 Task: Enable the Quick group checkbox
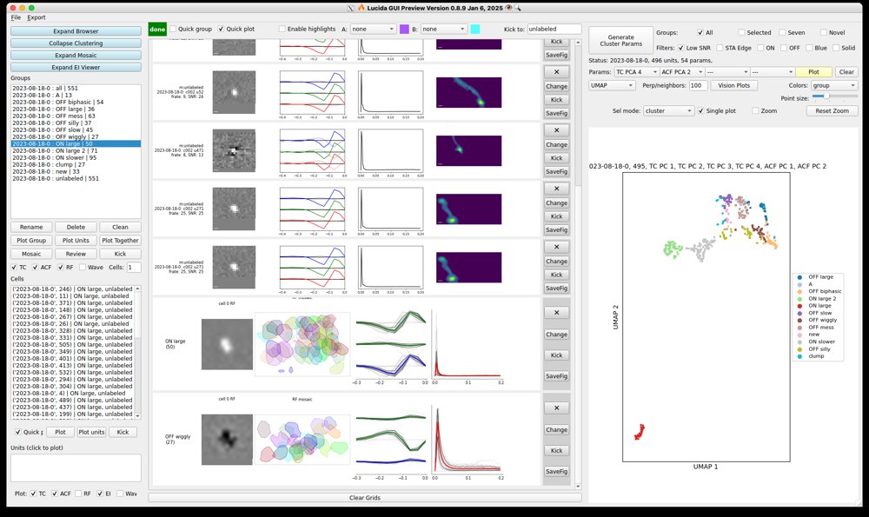pyautogui.click(x=175, y=29)
